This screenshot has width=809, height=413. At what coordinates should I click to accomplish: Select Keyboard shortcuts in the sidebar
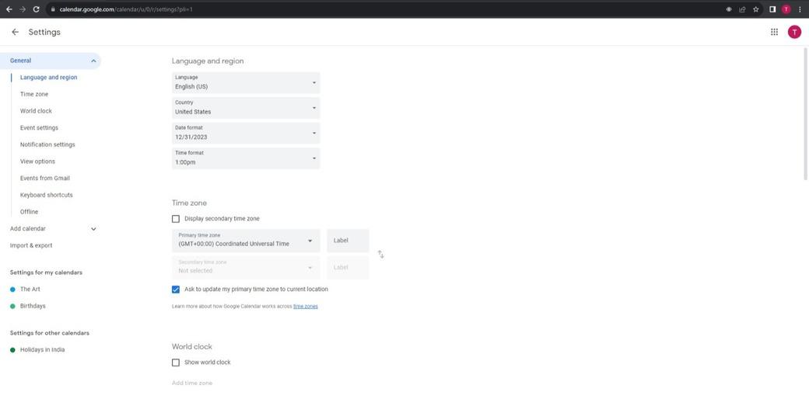[x=47, y=195]
